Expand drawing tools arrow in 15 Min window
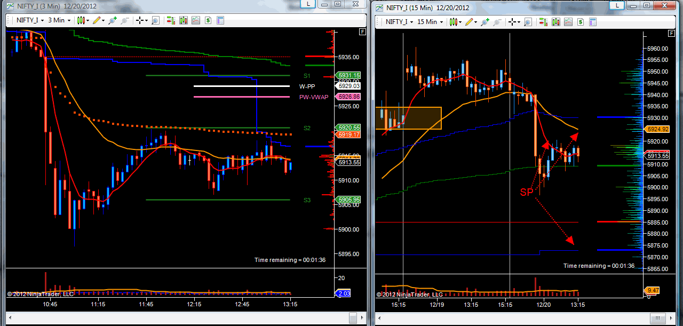The width and height of the screenshot is (683, 326). pyautogui.click(x=475, y=22)
